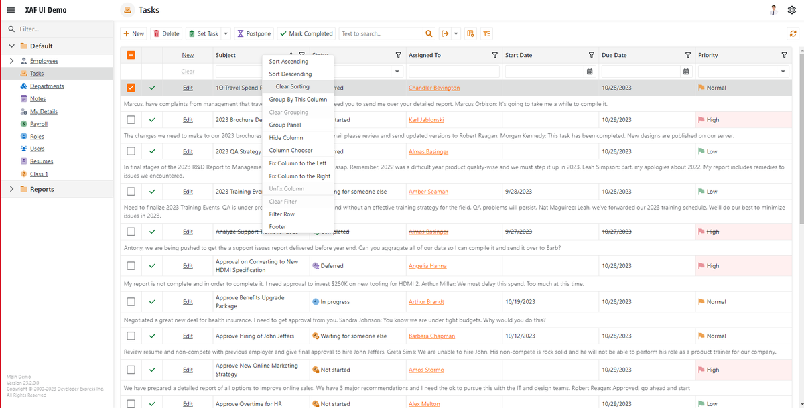Click the checkmark icon in the 2023 Brochure row
The height and width of the screenshot is (408, 804).
152,119
